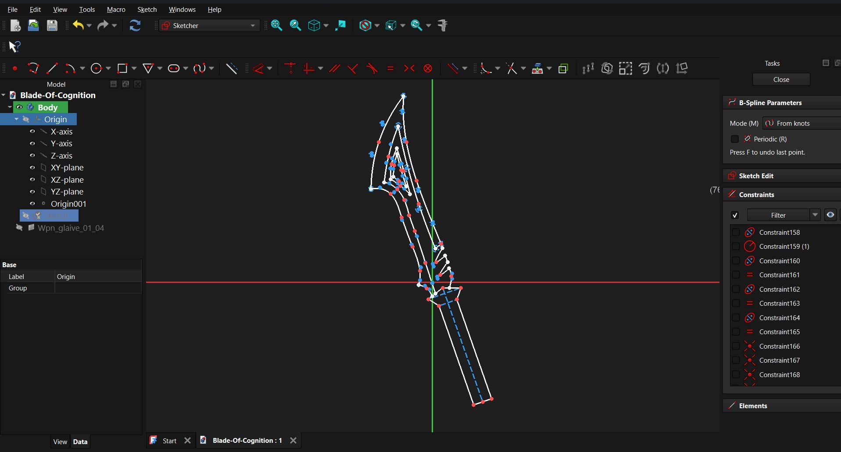The image size is (841, 452).
Task: Apply the parallel constraint
Action: [x=335, y=68]
